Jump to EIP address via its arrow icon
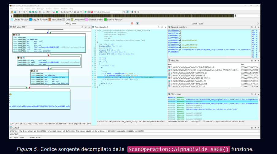This screenshot has width=277, height=154. 180,50
